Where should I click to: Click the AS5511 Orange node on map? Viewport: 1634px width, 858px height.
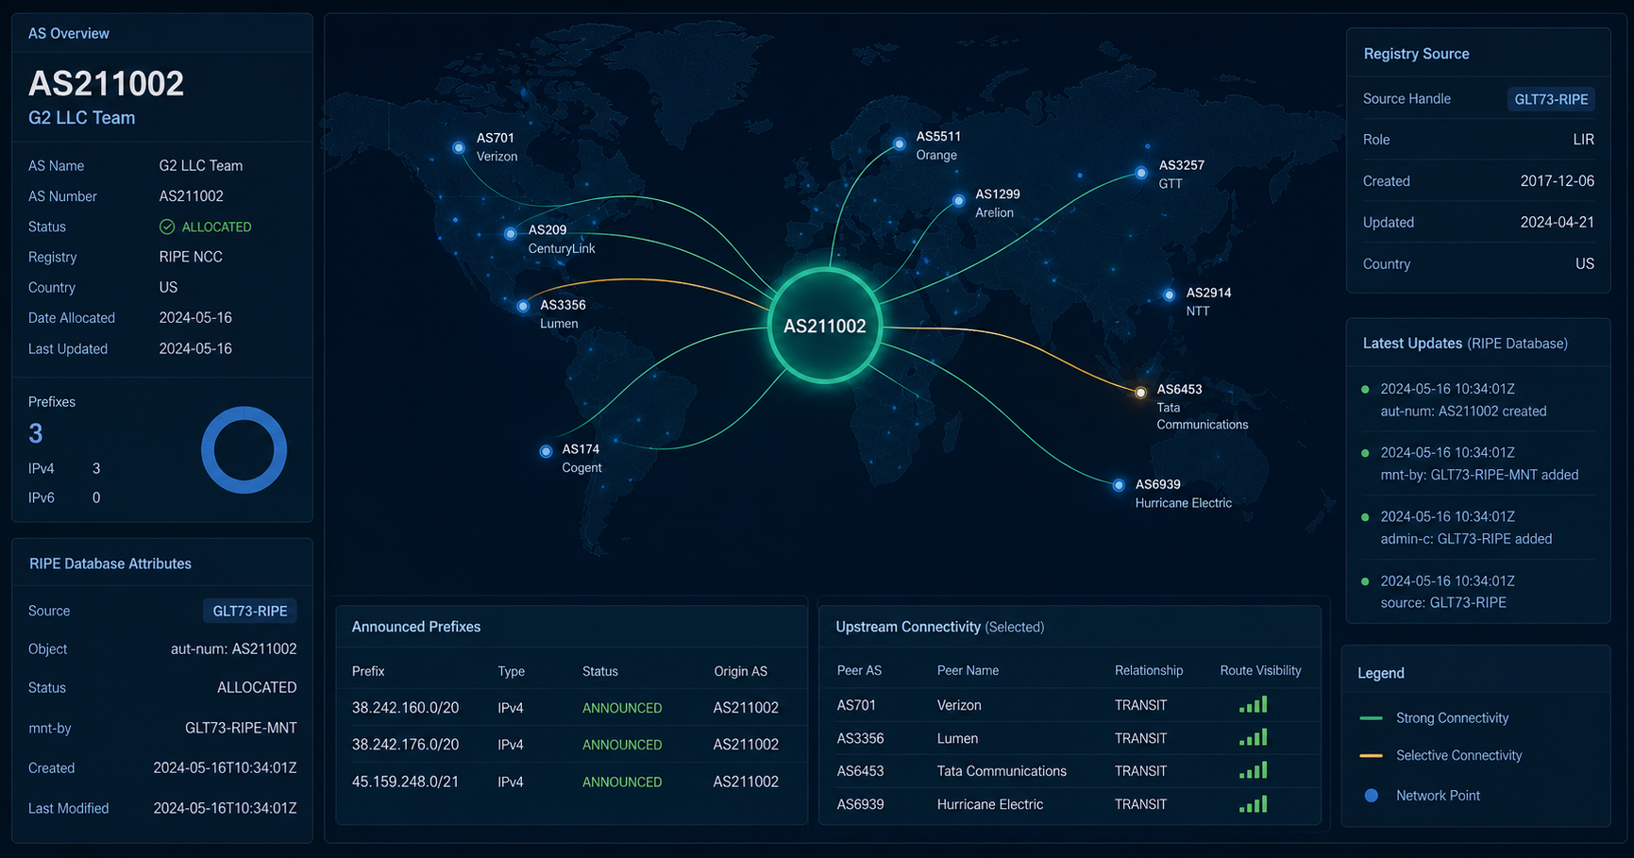tap(900, 144)
